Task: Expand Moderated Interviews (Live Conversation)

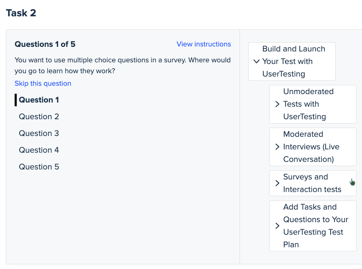Action: tap(277, 147)
